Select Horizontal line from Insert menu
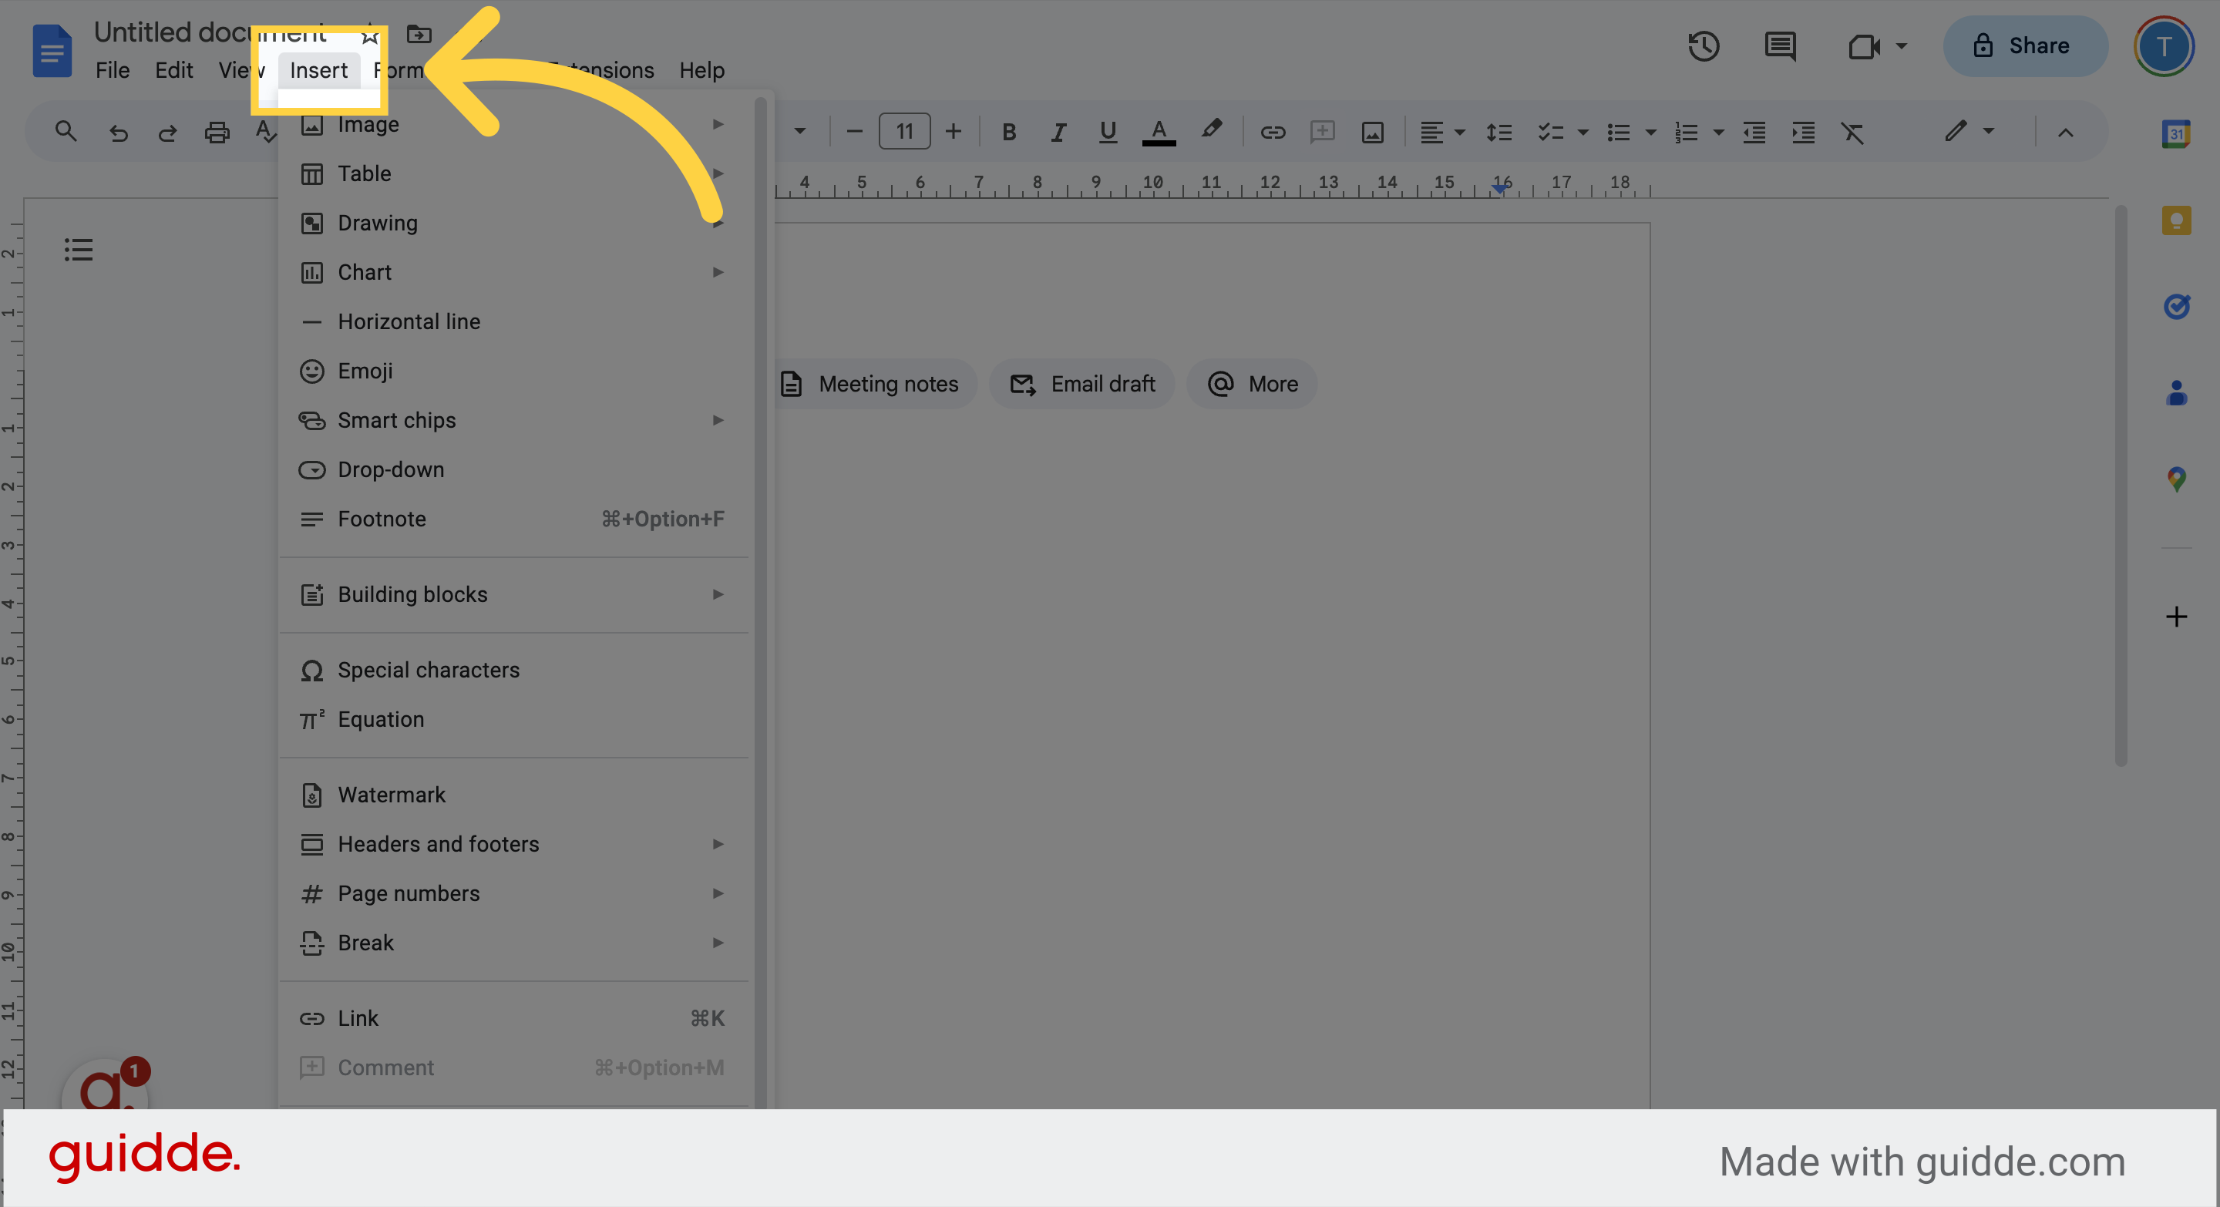Screen dimensions: 2220x1207 click(409, 321)
